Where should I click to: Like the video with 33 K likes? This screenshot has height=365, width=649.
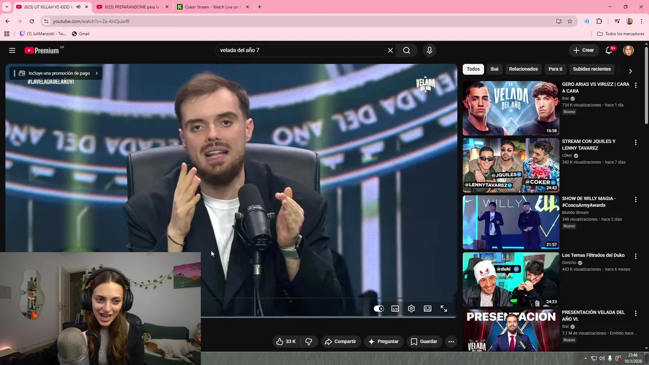pos(286,342)
